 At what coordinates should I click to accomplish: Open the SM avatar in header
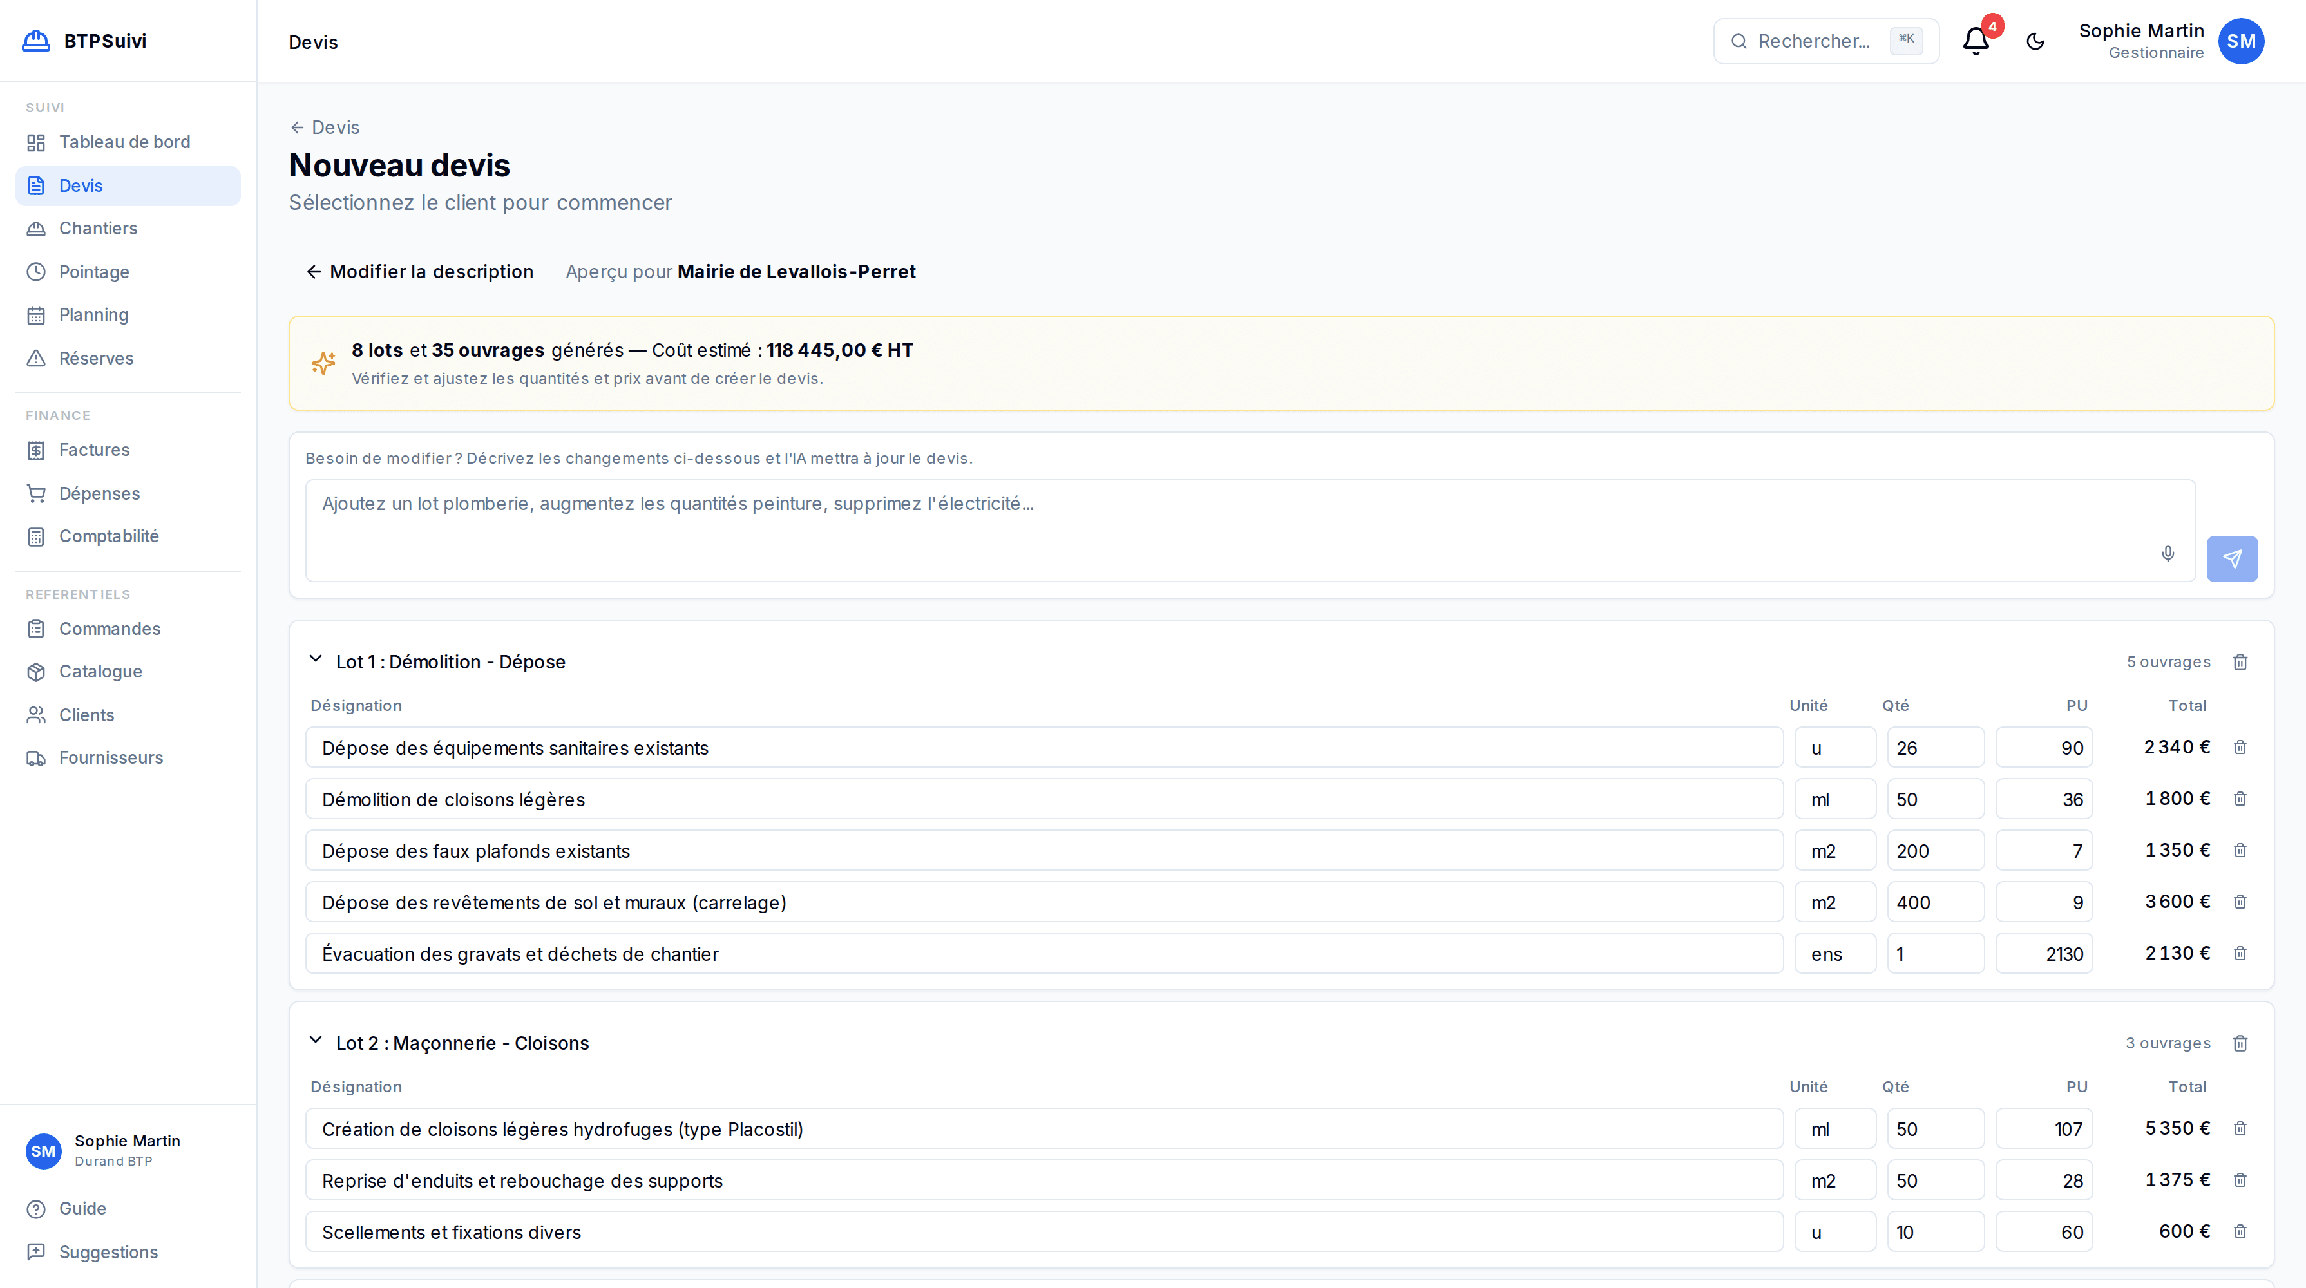(x=2241, y=41)
